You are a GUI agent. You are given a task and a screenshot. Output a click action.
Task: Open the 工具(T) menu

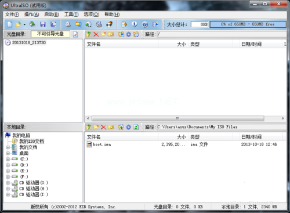pyautogui.click(x=71, y=15)
